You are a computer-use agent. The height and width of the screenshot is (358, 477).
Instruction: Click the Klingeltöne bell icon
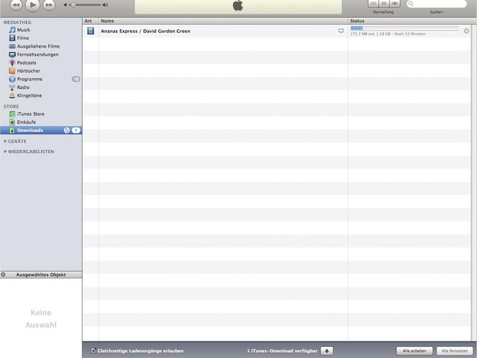(x=12, y=95)
